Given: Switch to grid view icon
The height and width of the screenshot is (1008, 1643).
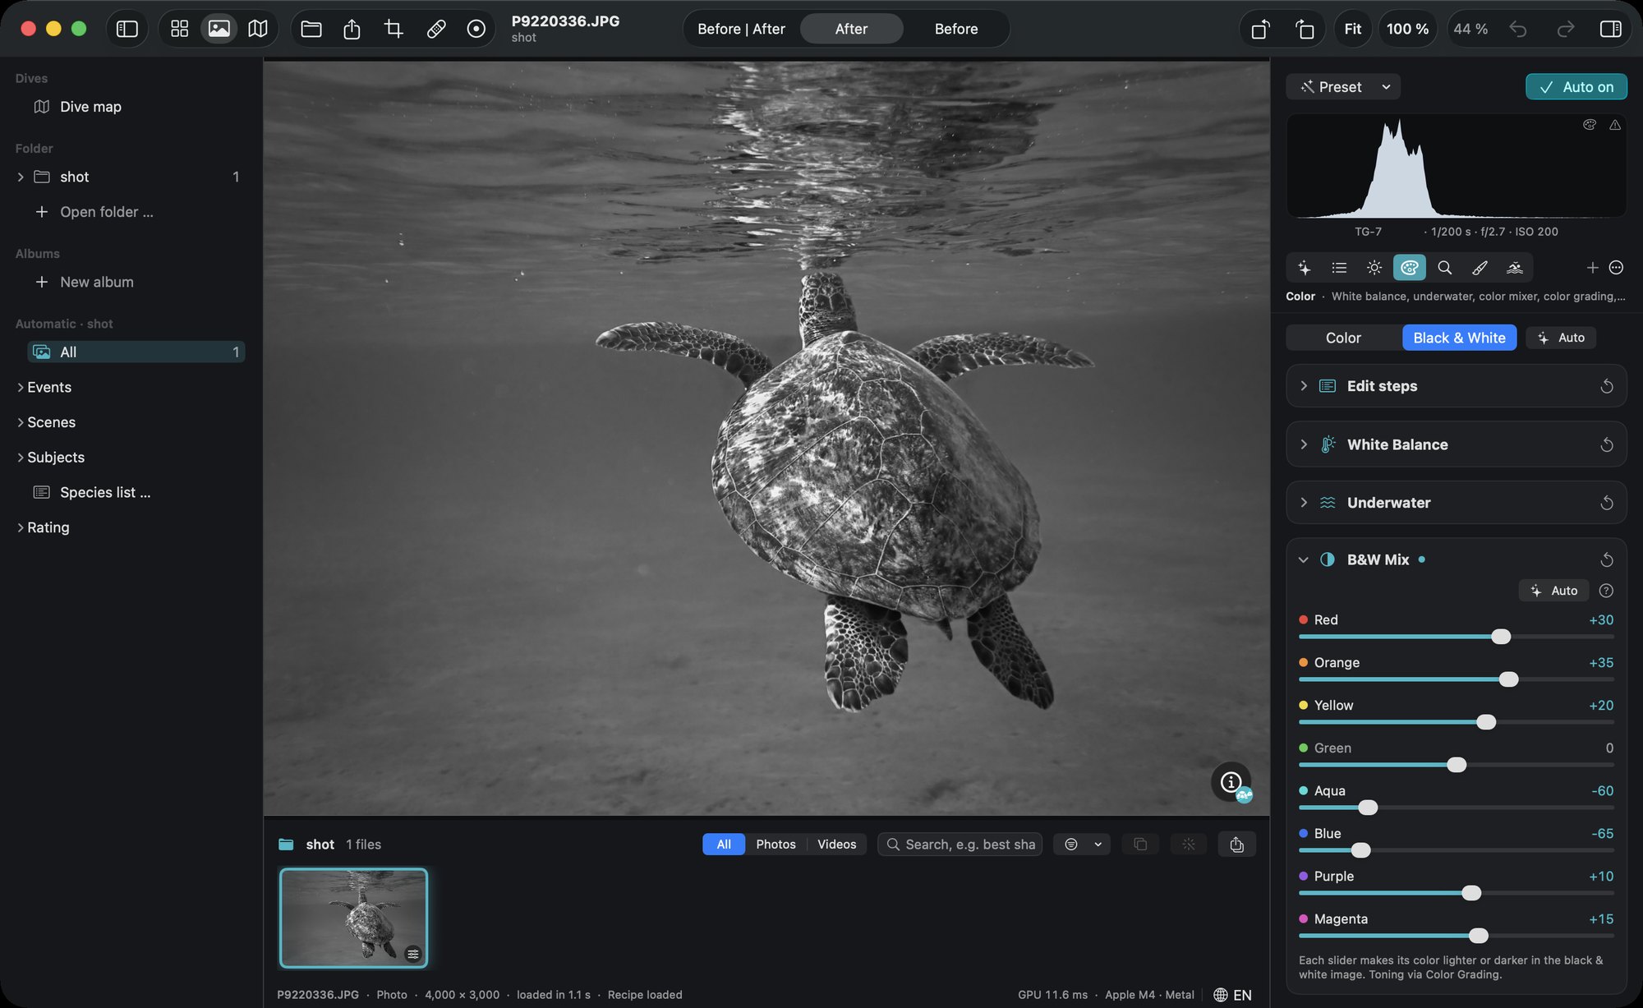Looking at the screenshot, I should (179, 29).
